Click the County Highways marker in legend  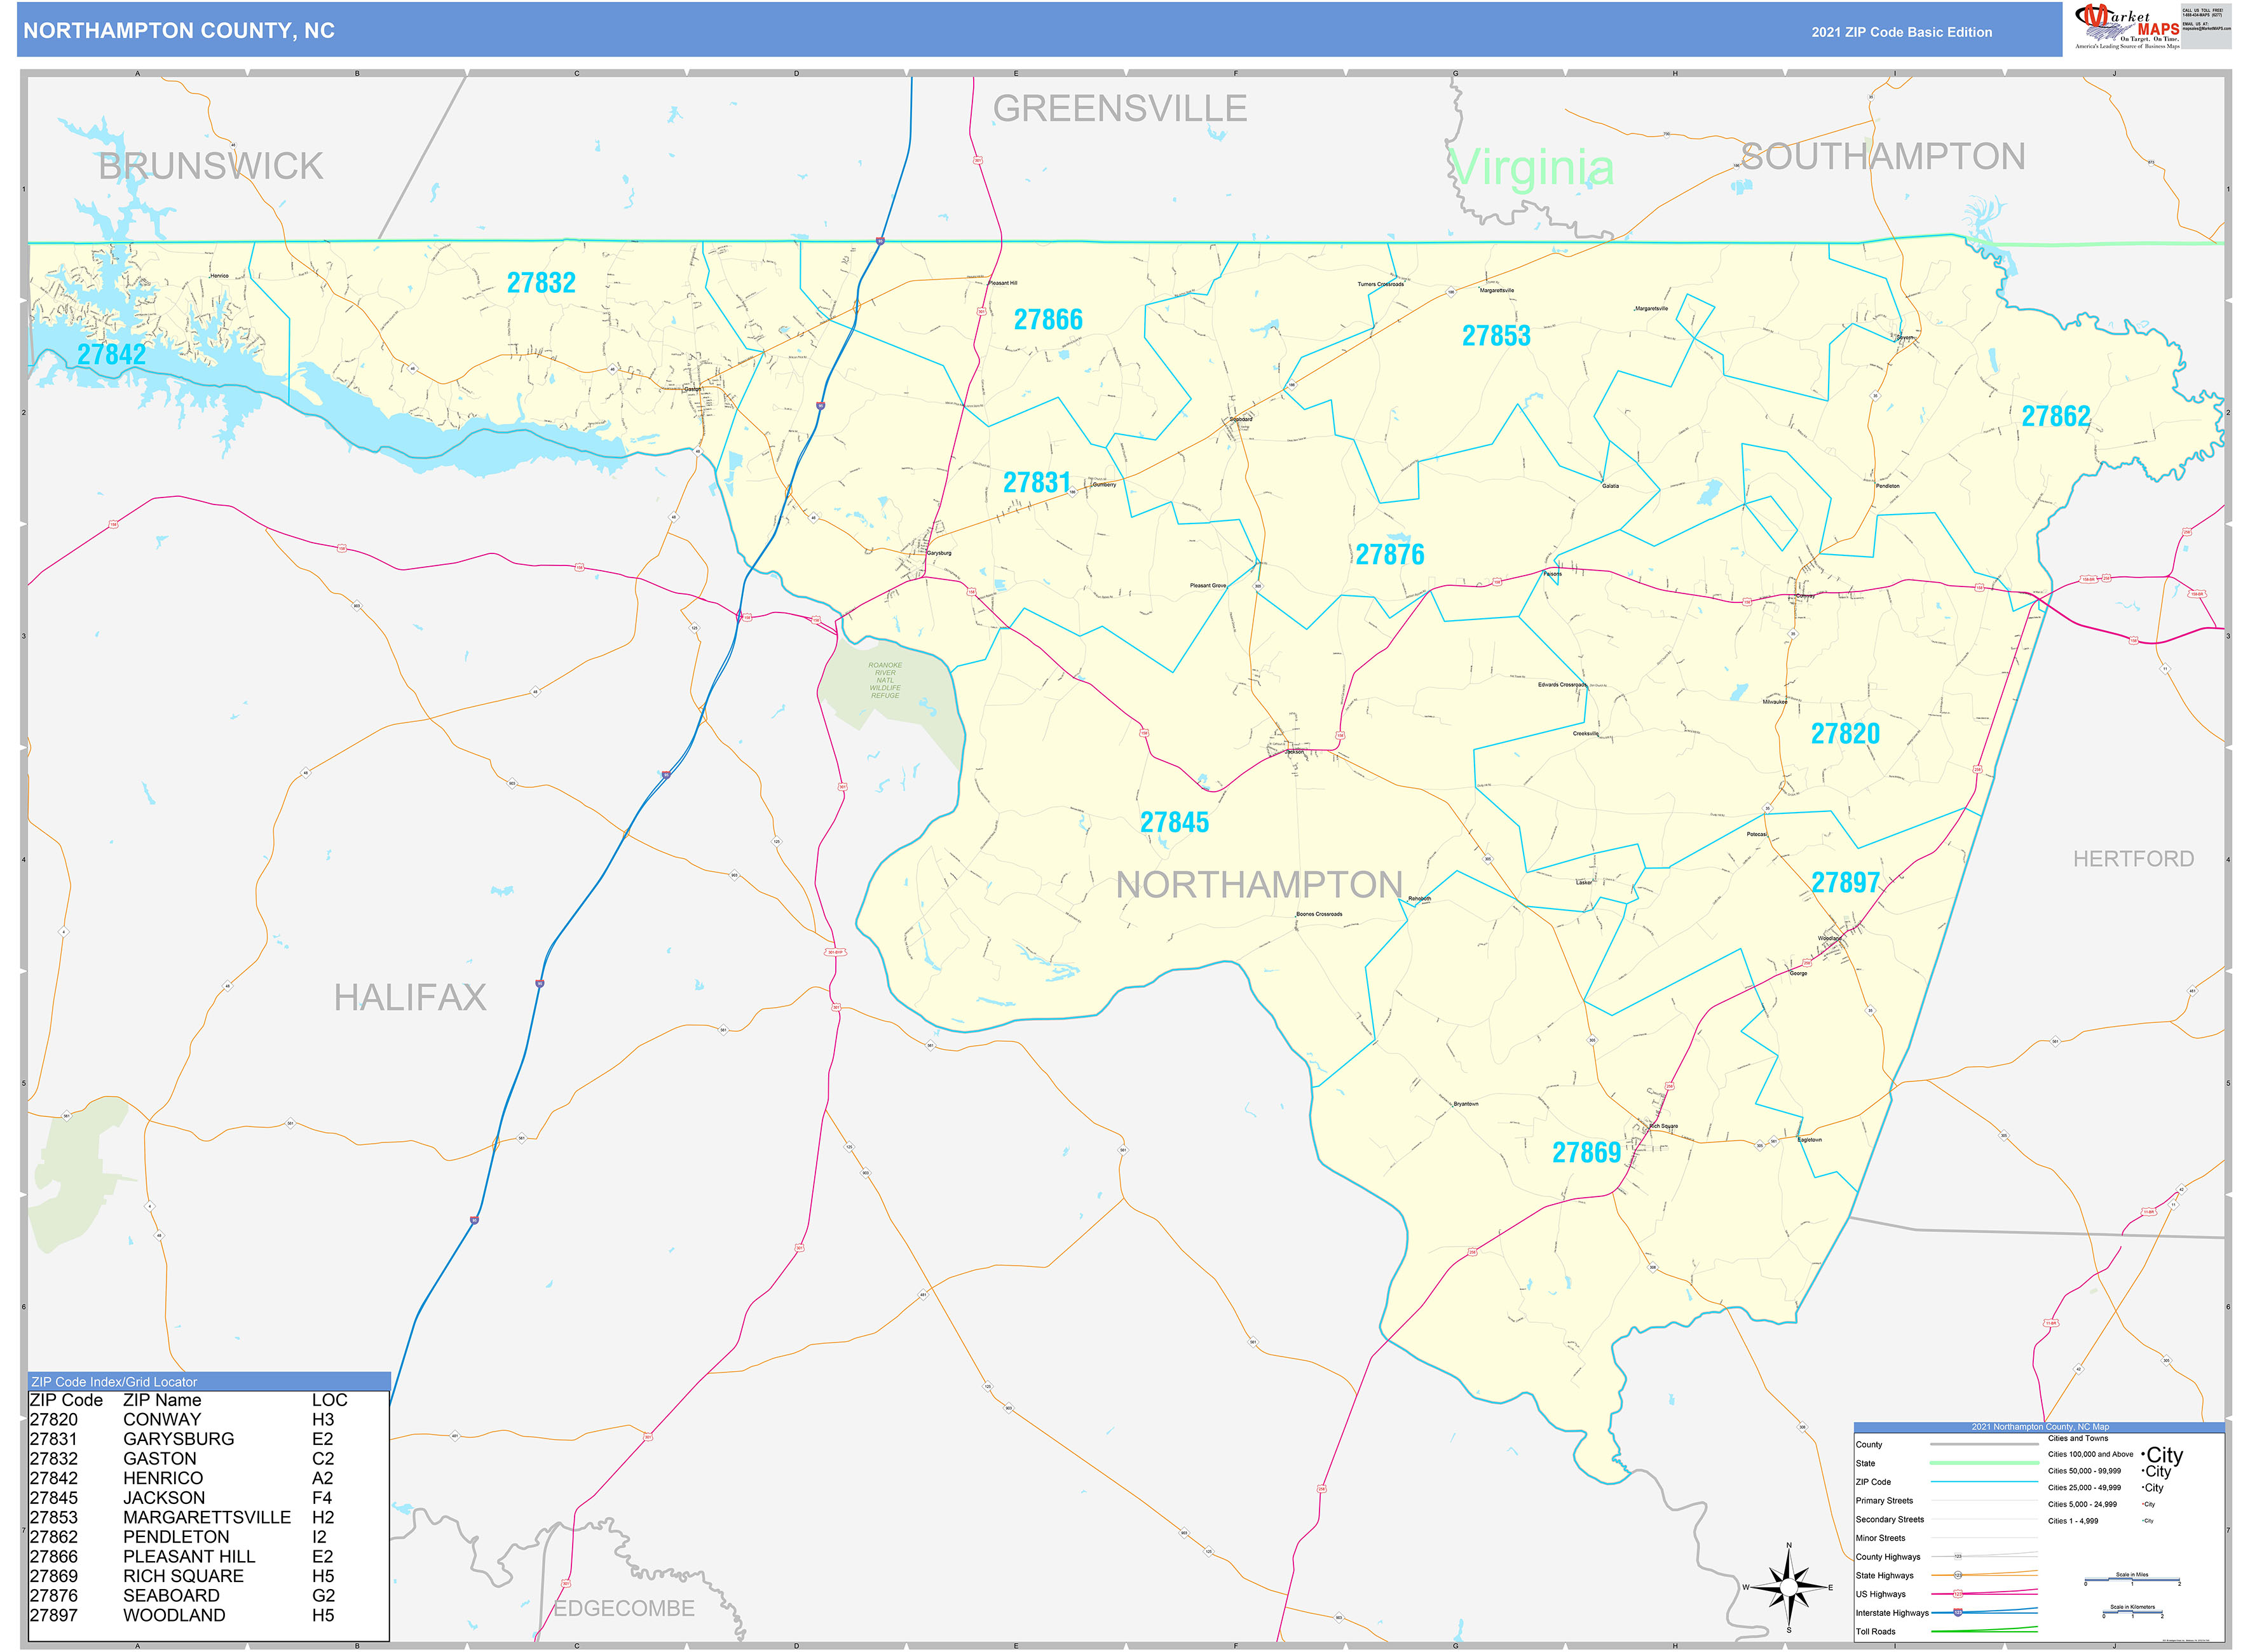click(x=1958, y=1556)
